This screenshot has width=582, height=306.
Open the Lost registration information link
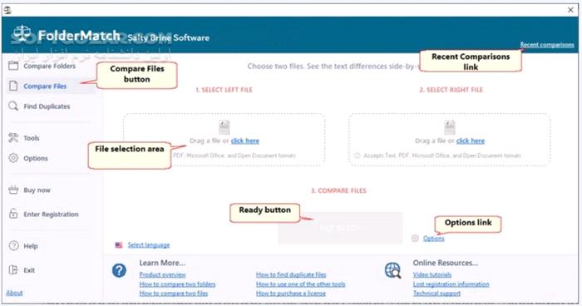point(451,284)
